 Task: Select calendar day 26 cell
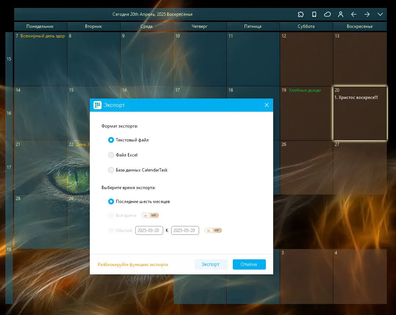(306, 167)
